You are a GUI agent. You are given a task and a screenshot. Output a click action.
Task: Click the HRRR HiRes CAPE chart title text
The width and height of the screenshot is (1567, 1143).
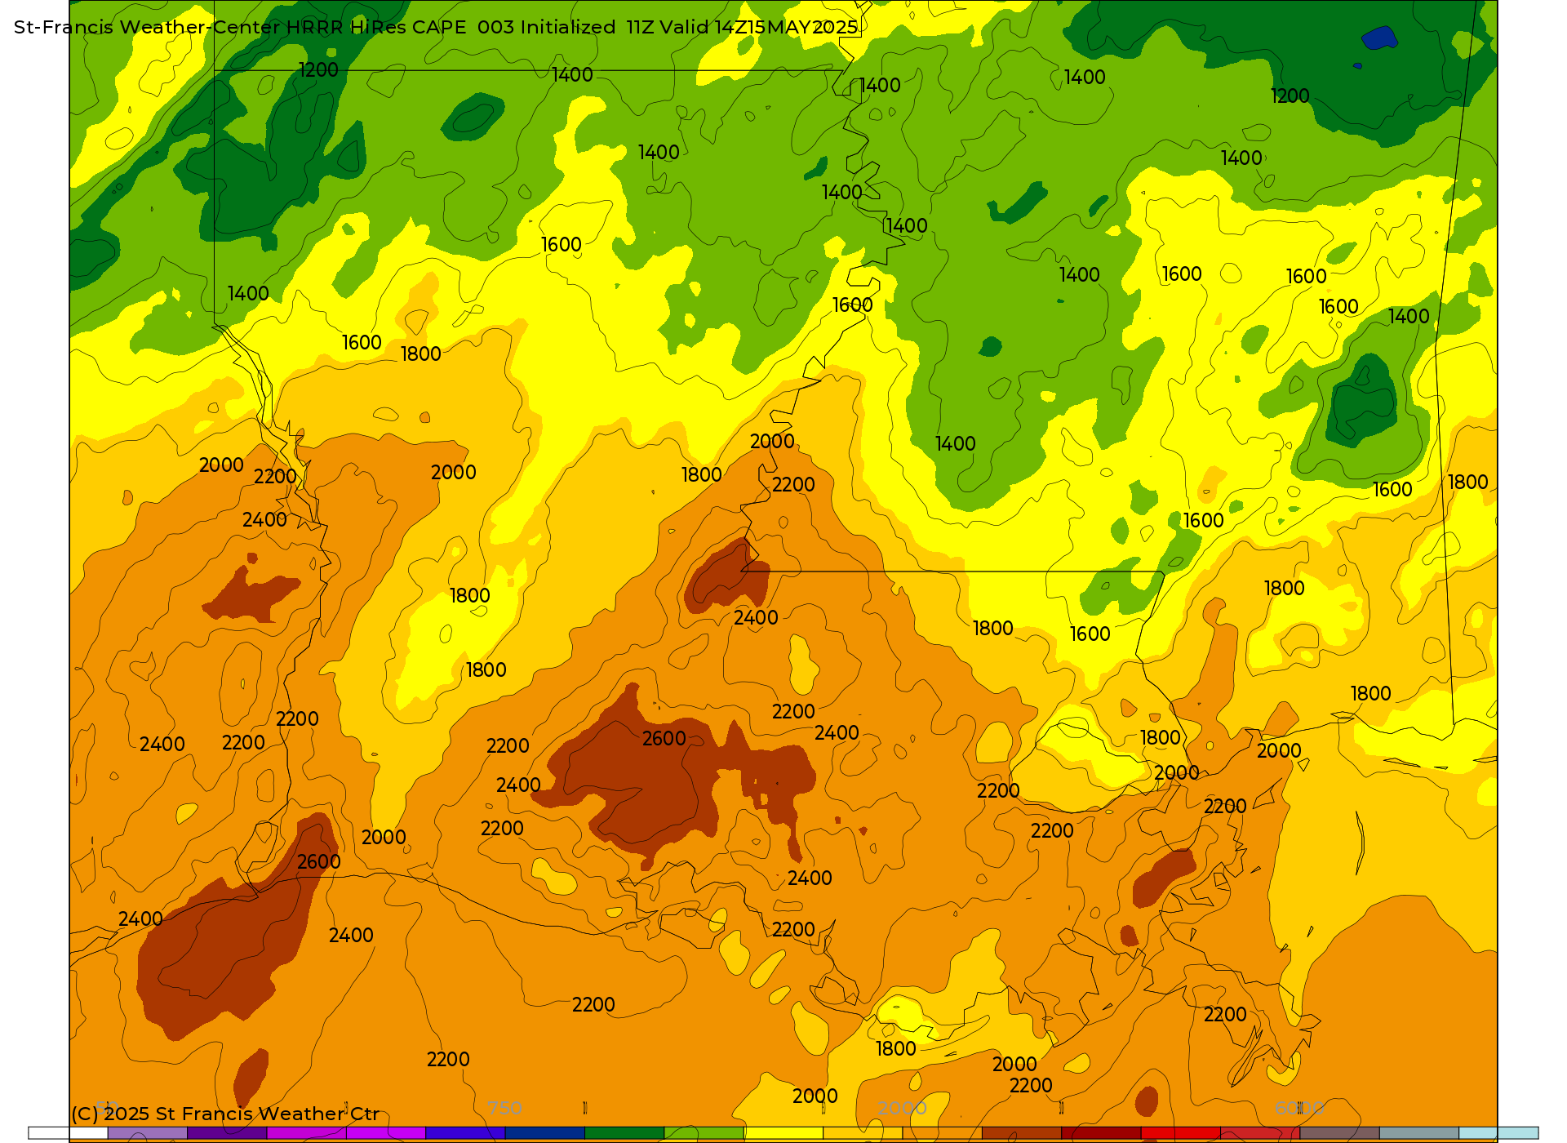pos(436,27)
